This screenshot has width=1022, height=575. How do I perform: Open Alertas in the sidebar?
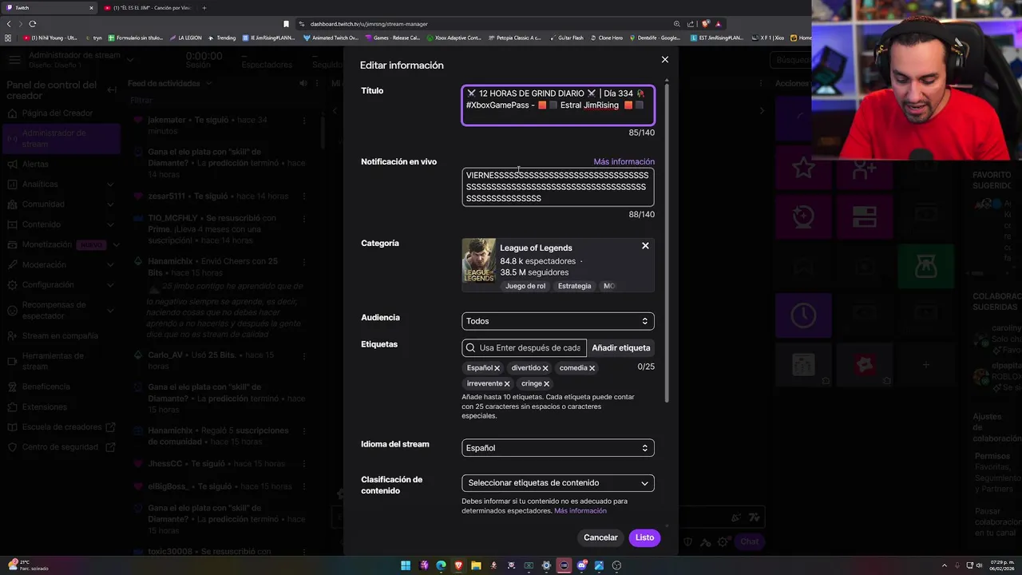click(x=35, y=165)
